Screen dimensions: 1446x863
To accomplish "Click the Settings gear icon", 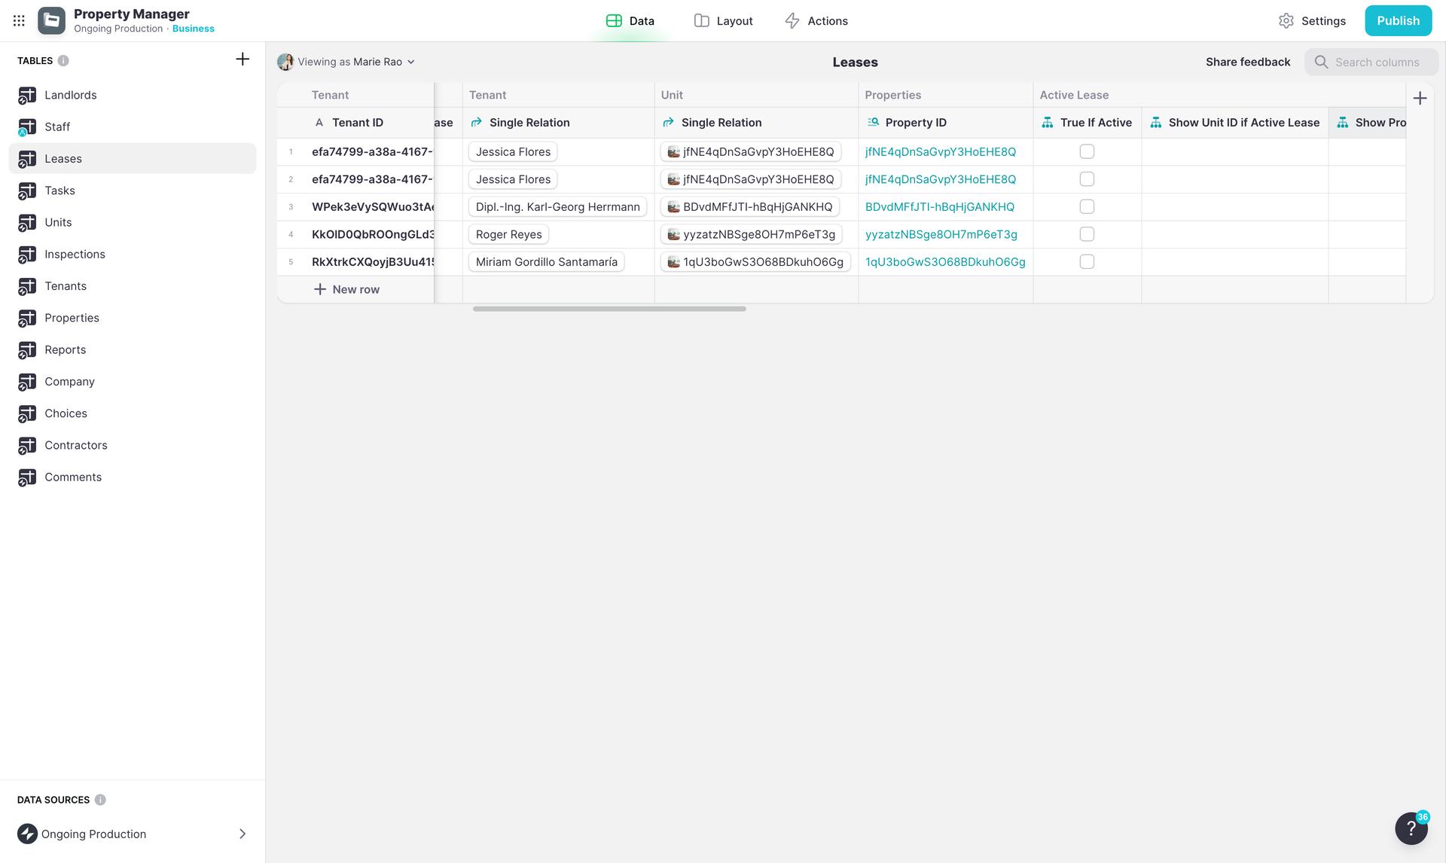I will [1286, 21].
